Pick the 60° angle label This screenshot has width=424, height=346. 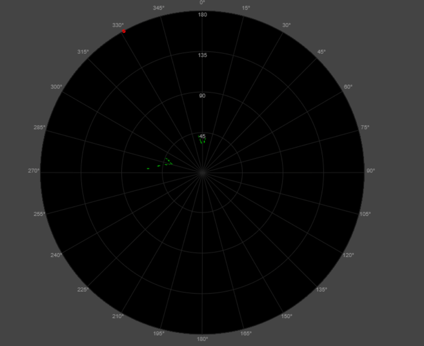click(348, 87)
